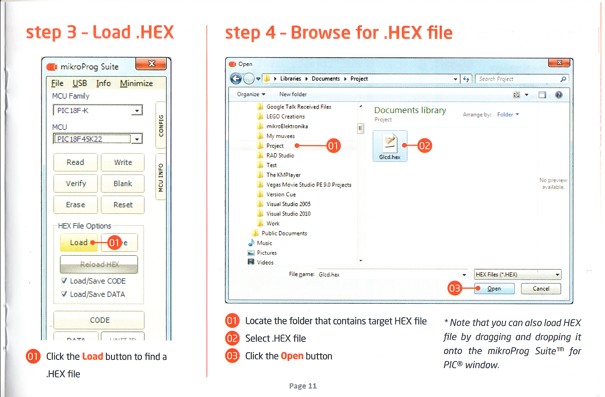Select the Test folder
Image resolution: width=605 pixels, height=397 pixels.
coord(271,165)
